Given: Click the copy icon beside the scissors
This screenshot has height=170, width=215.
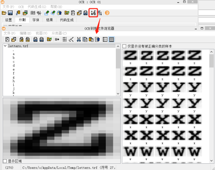Looking at the screenshot, I should pyautogui.click(x=85, y=40).
